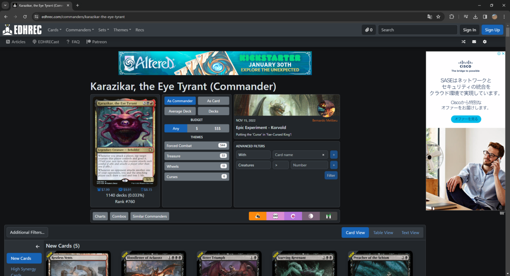Open the settings gear icon

coord(484,42)
